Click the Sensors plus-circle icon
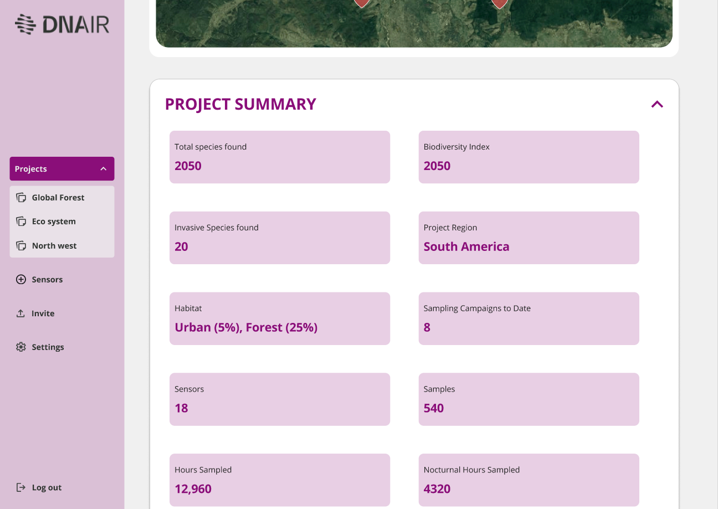This screenshot has height=509, width=718. [x=21, y=280]
